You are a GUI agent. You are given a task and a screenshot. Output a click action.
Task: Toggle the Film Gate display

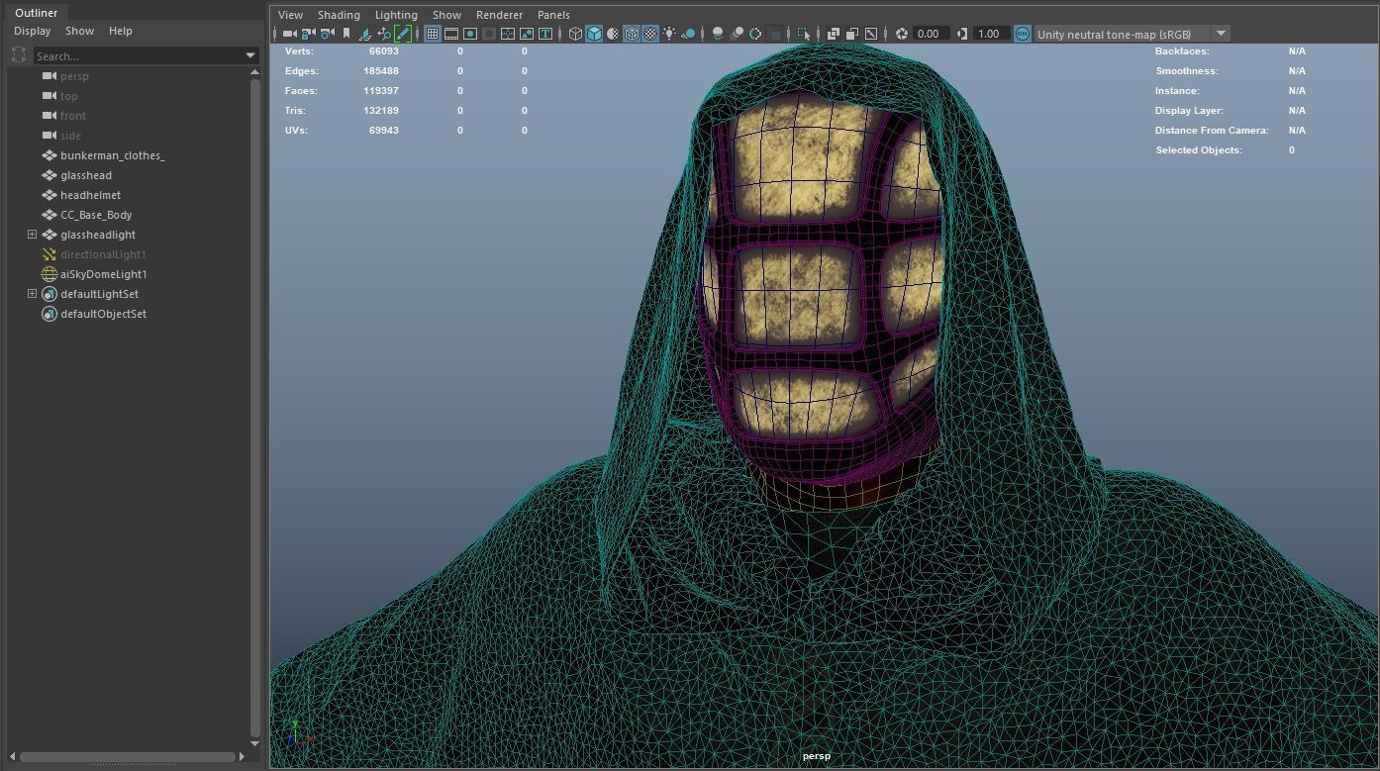coord(451,34)
